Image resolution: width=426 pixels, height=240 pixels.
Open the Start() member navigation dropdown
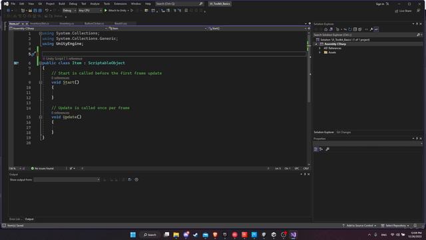pyautogui.click(x=258, y=28)
